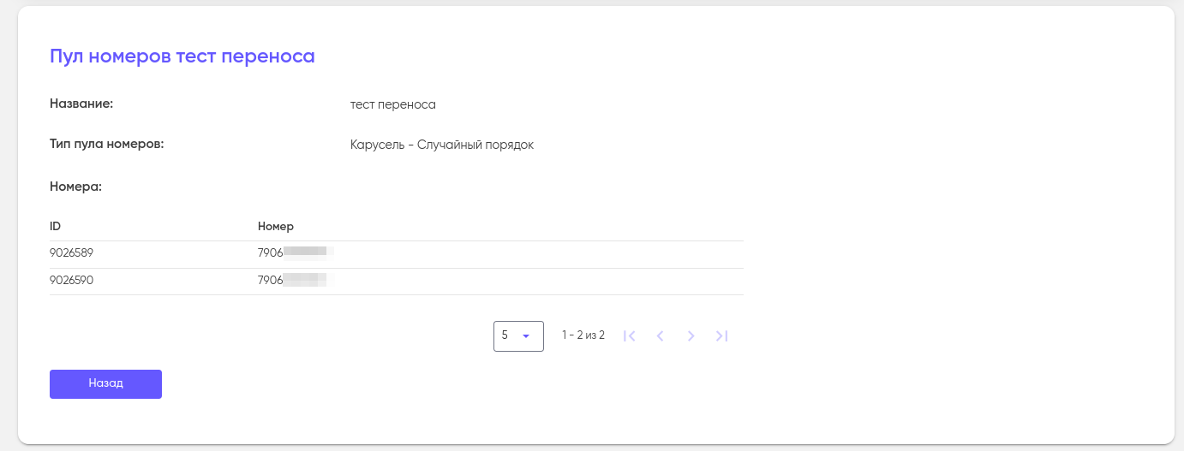This screenshot has height=451, width=1184.
Task: Go to the previous page arrow
Action: coord(660,336)
